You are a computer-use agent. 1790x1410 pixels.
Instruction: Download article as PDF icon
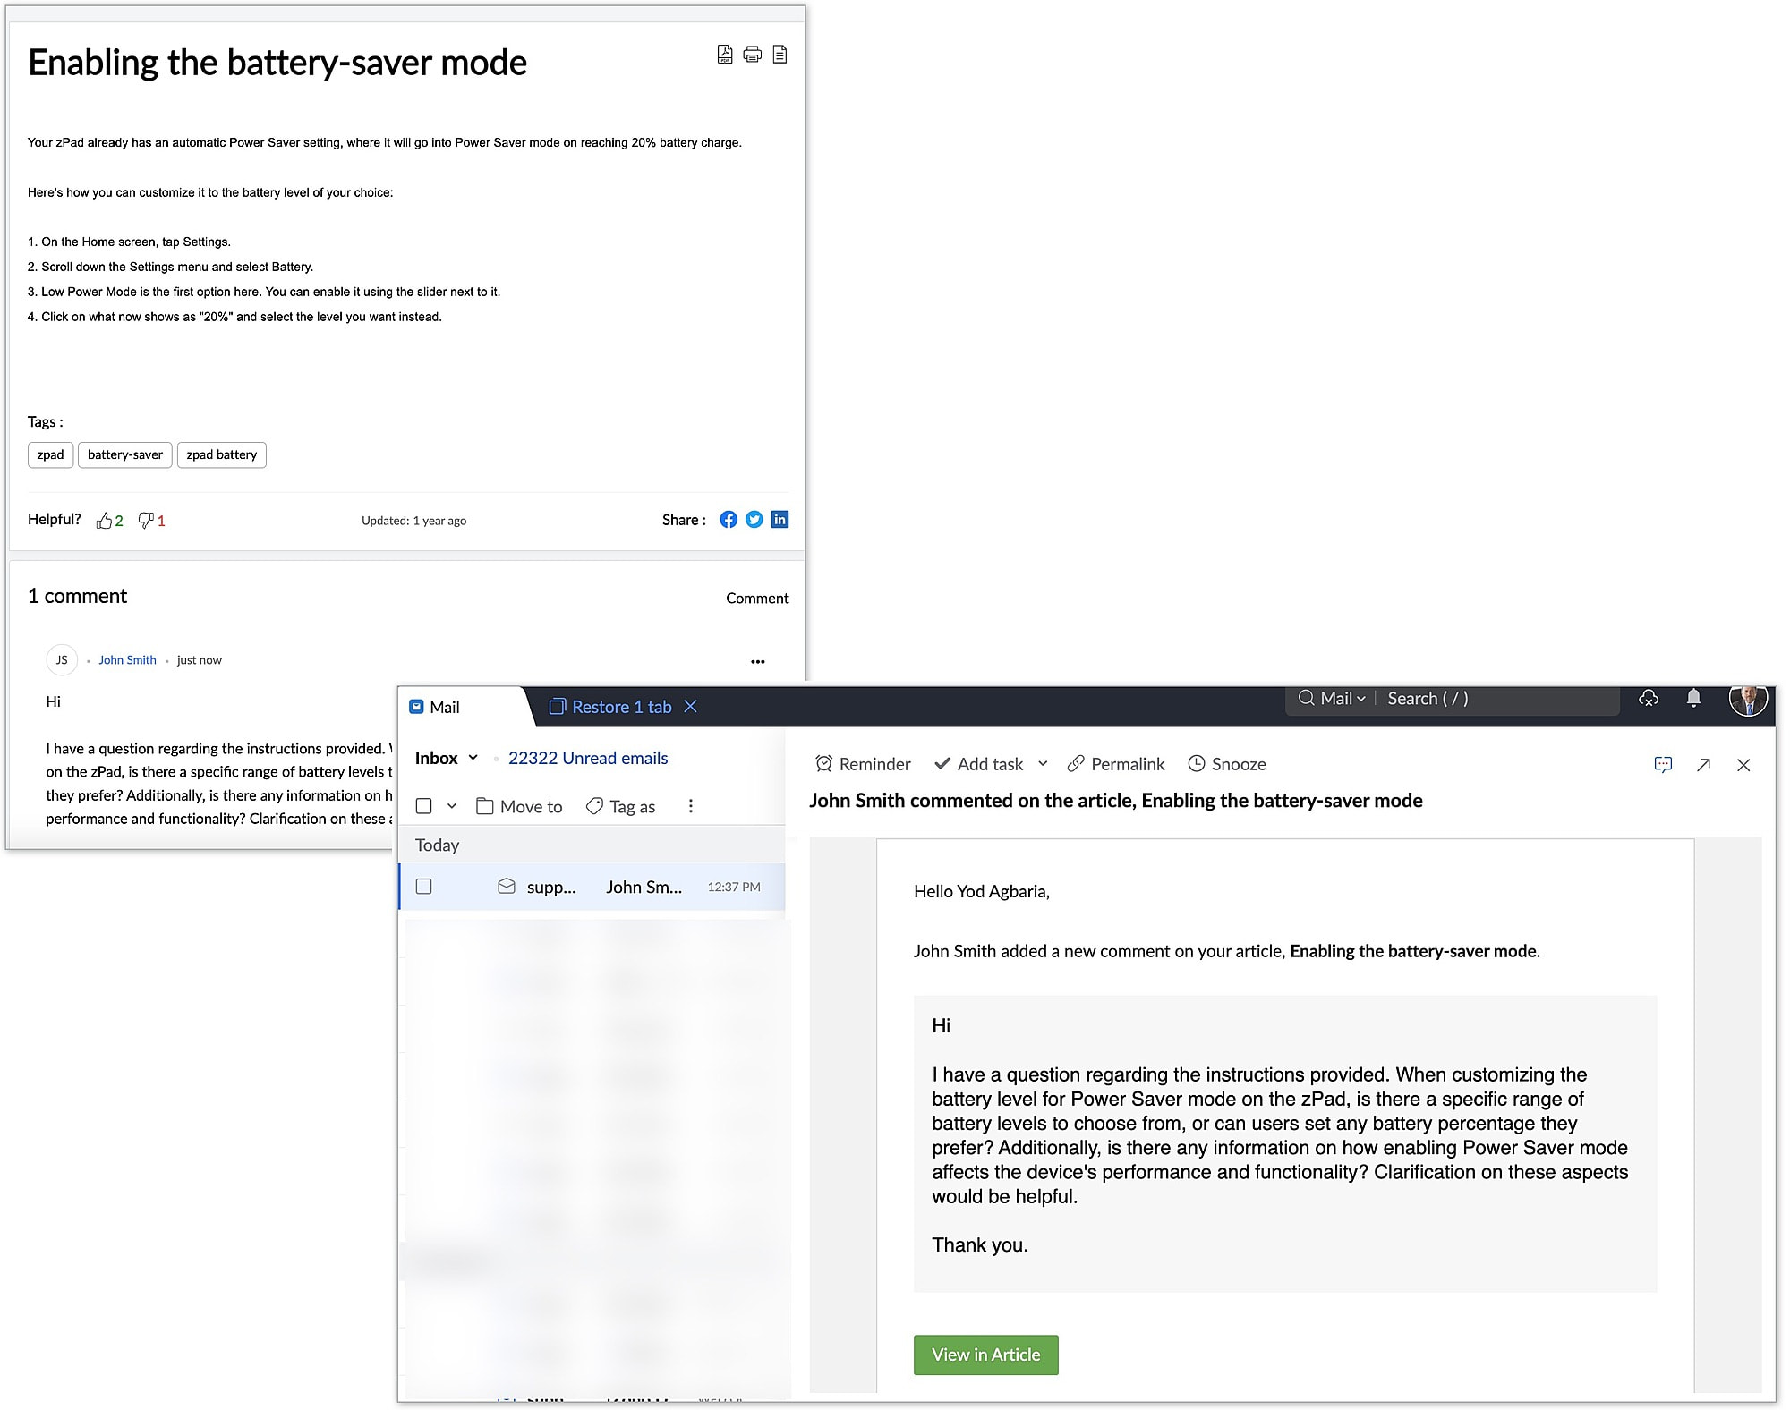[x=725, y=55]
